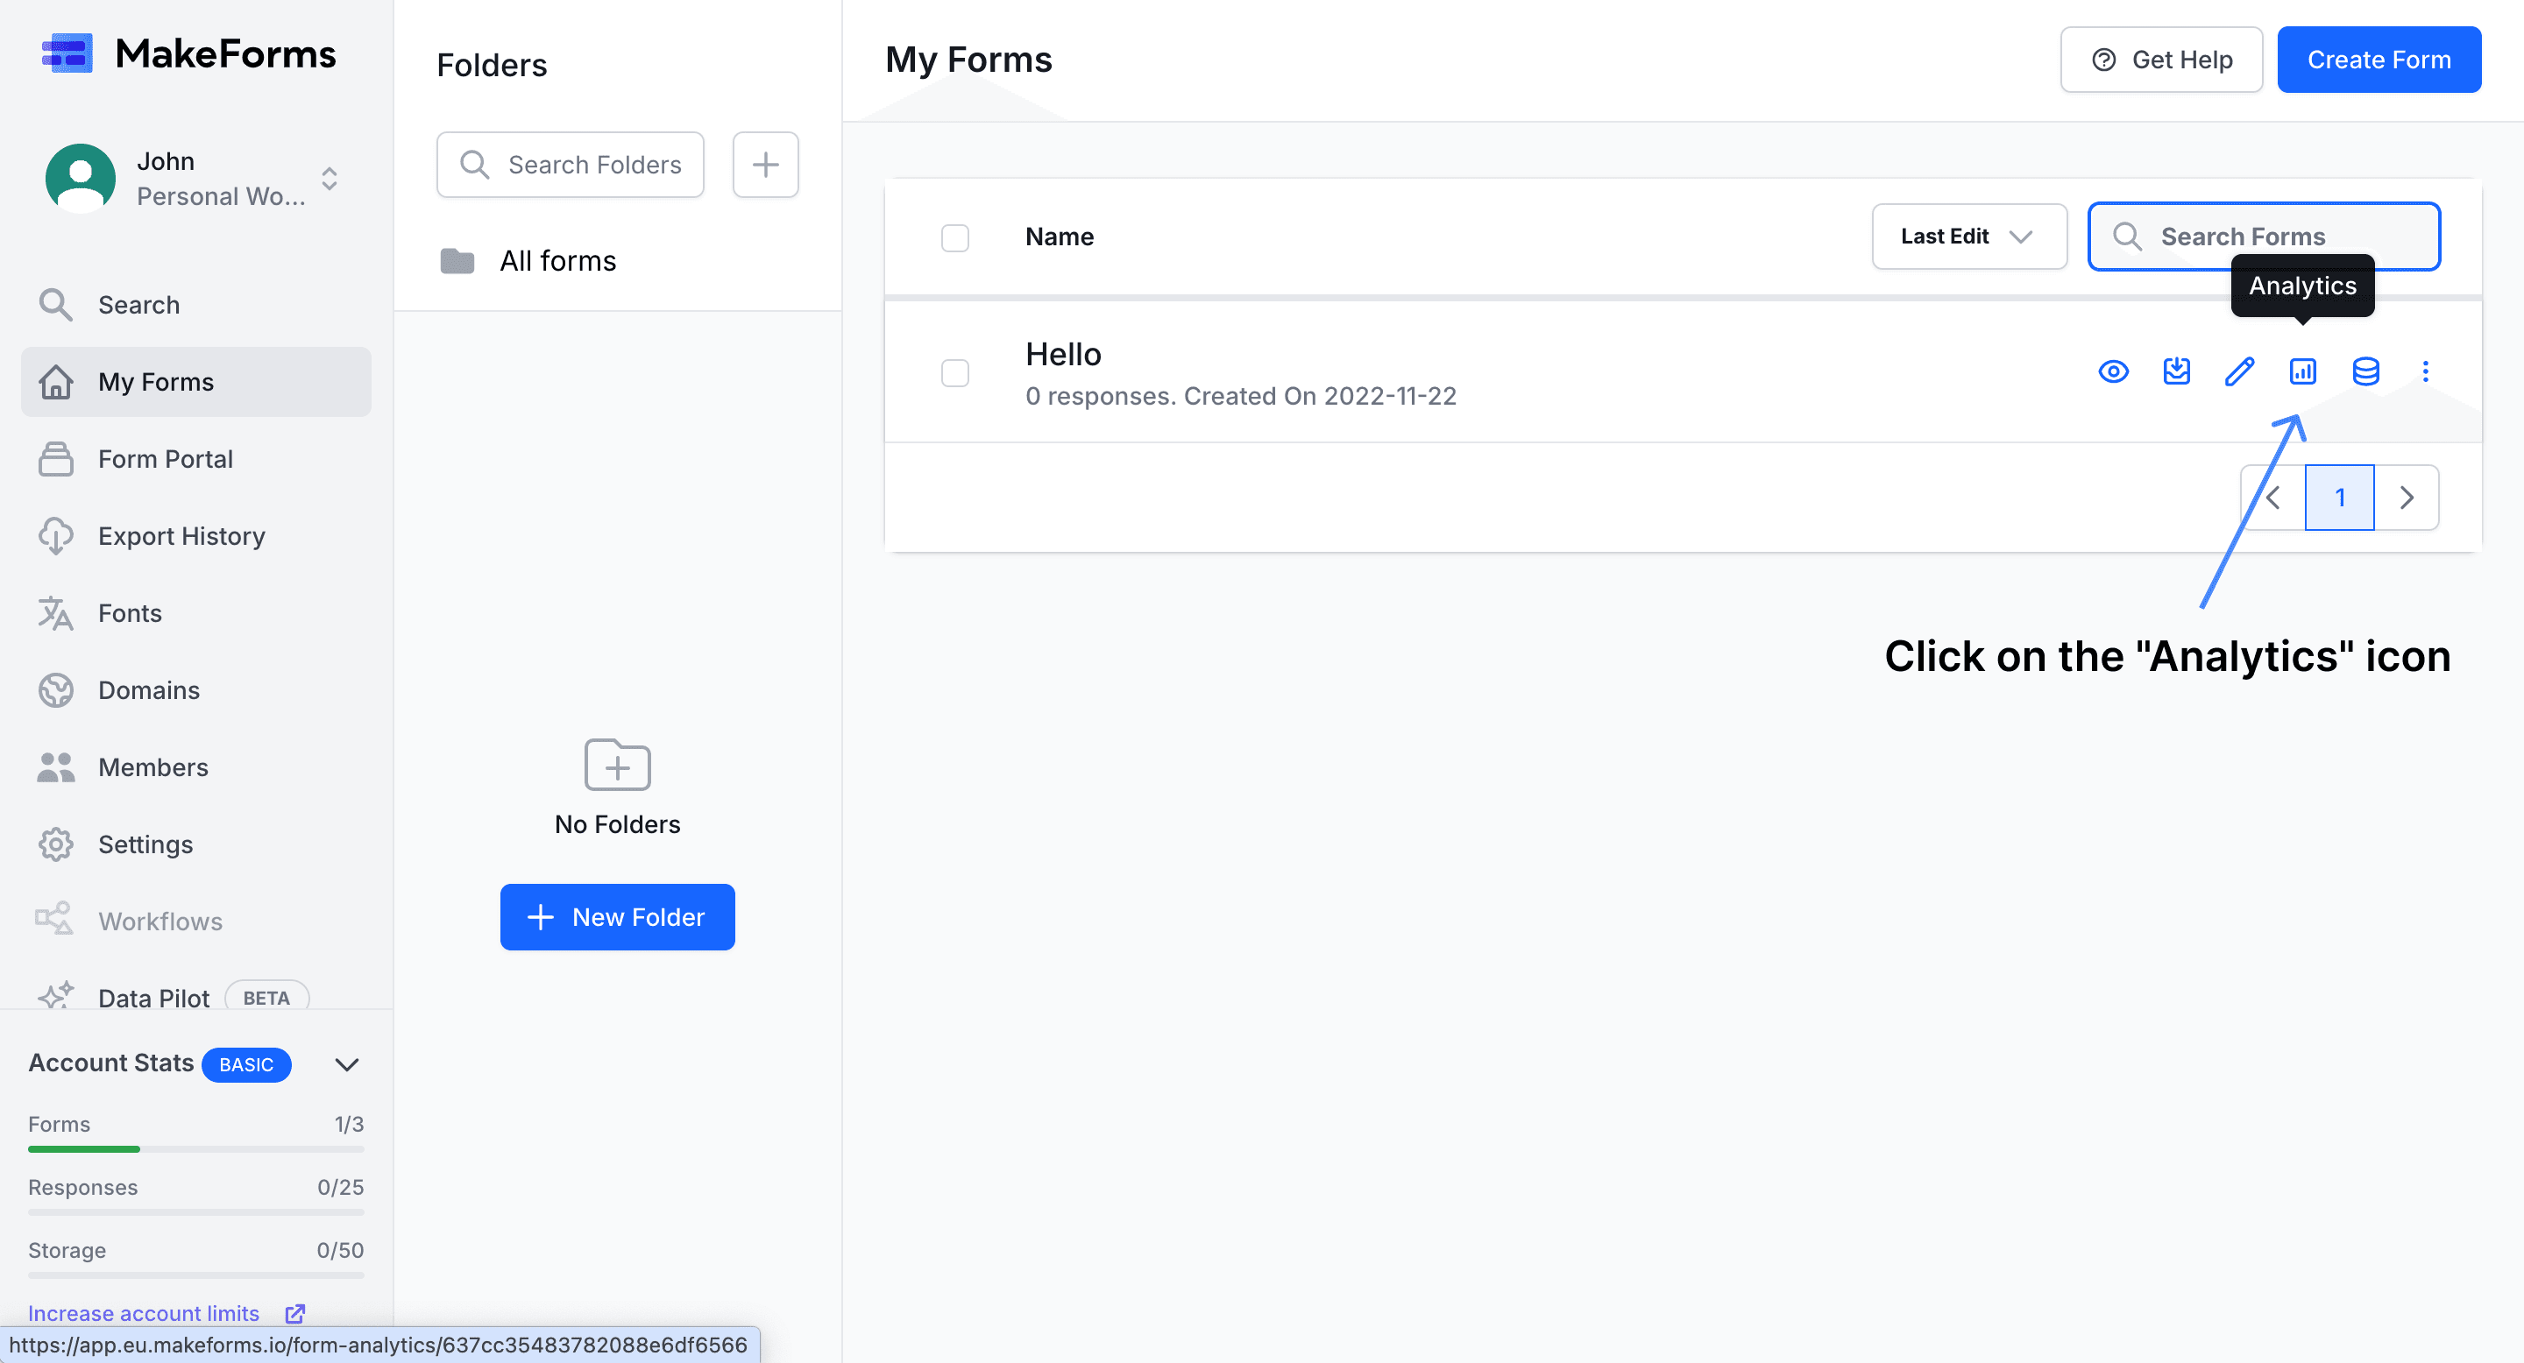Open the database responses icon for Hello

tap(2366, 371)
